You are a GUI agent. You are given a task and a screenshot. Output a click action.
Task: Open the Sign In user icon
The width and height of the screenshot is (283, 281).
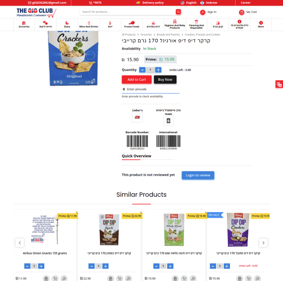click(202, 12)
